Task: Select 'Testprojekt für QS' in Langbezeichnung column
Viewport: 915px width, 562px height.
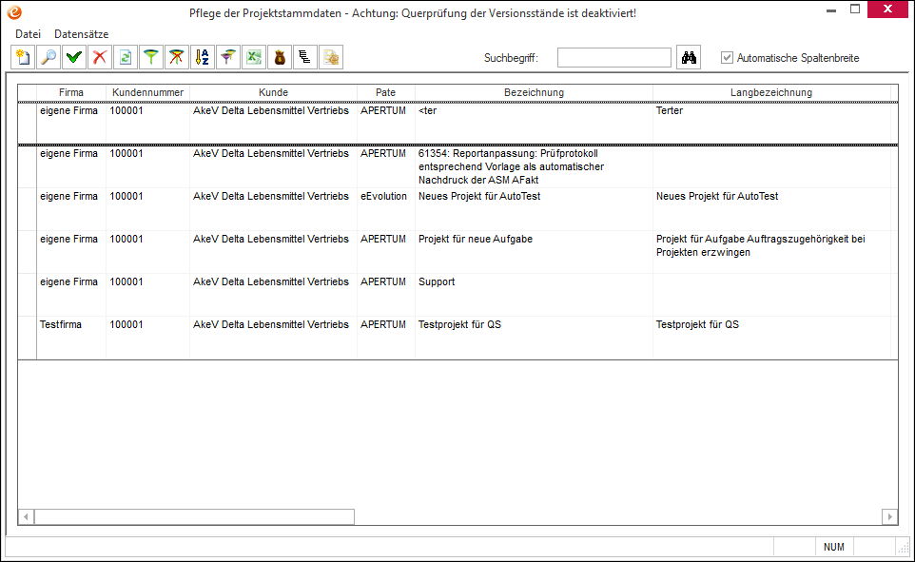Action: [771, 338]
